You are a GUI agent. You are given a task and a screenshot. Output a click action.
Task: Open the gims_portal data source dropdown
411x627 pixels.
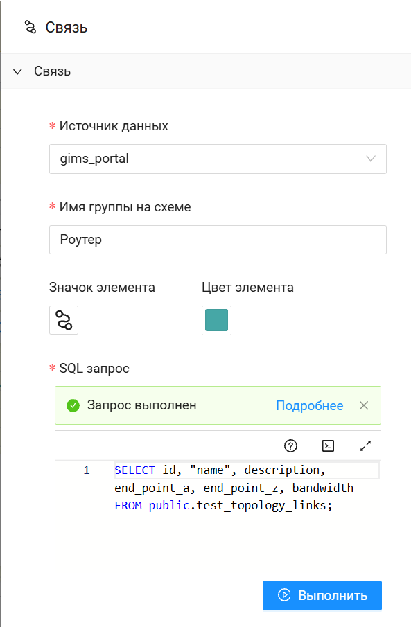pyautogui.click(x=218, y=159)
